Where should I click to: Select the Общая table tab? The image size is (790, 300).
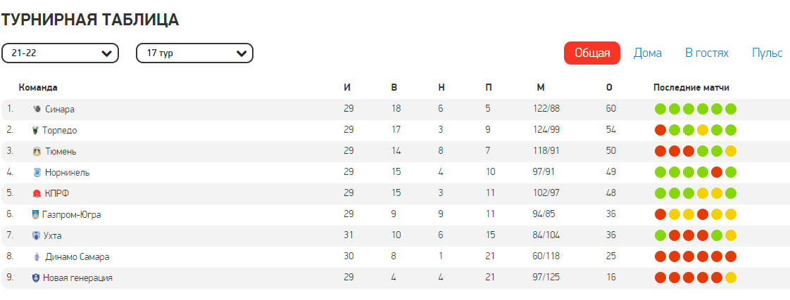pos(592,53)
